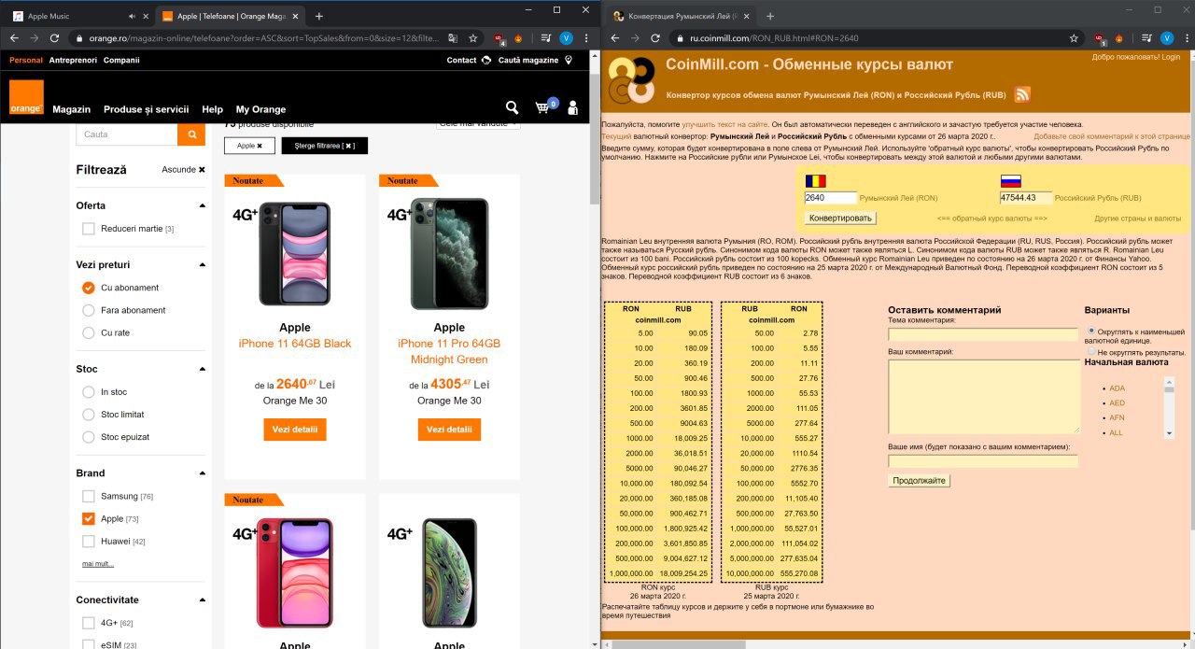Open the account person icon in Orange header
Screen dimensions: 1195x649
(x=574, y=107)
